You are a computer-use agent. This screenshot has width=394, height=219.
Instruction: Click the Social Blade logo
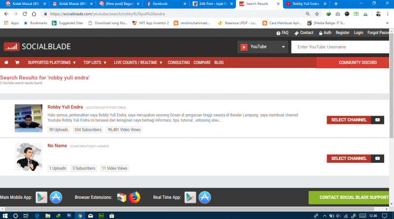tap(37, 47)
